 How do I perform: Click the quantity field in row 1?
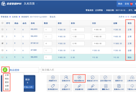point(48,29)
